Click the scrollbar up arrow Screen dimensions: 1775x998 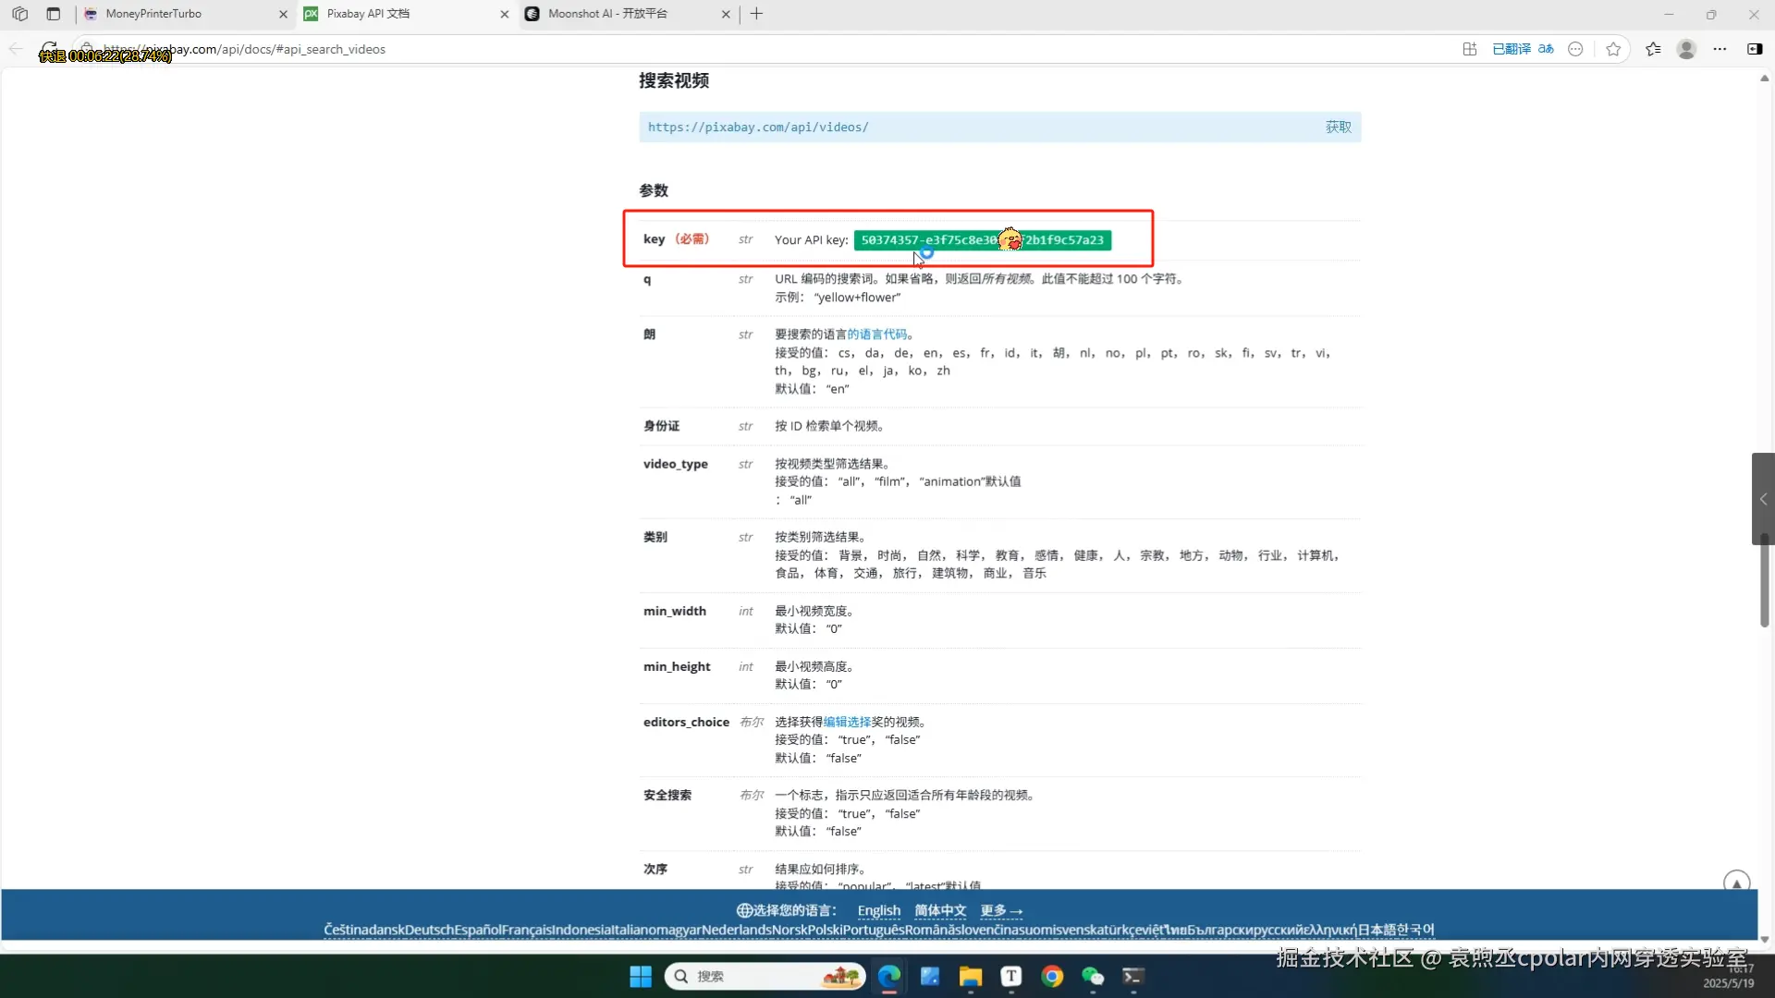pyautogui.click(x=1765, y=79)
